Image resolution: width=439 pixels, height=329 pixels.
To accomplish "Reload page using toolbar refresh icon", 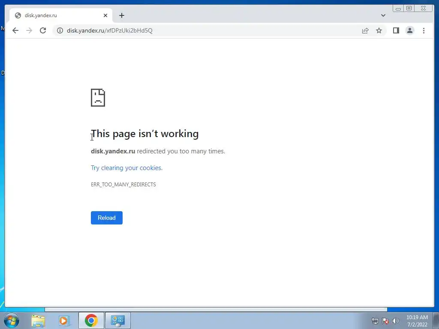I will coord(43,30).
